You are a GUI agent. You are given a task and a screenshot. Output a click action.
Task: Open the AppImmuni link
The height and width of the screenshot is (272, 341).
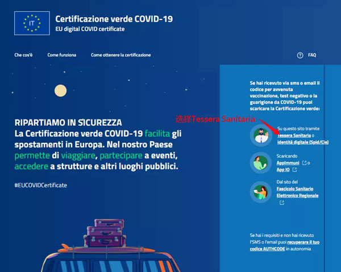click(288, 163)
